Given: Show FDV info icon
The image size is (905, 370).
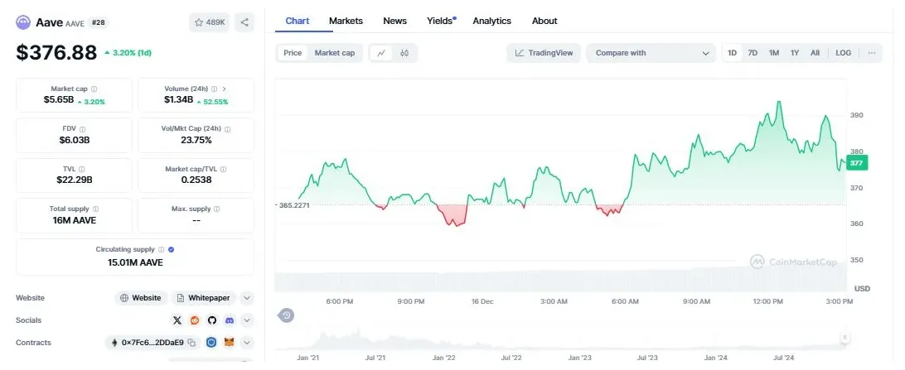Looking at the screenshot, I should [83, 130].
